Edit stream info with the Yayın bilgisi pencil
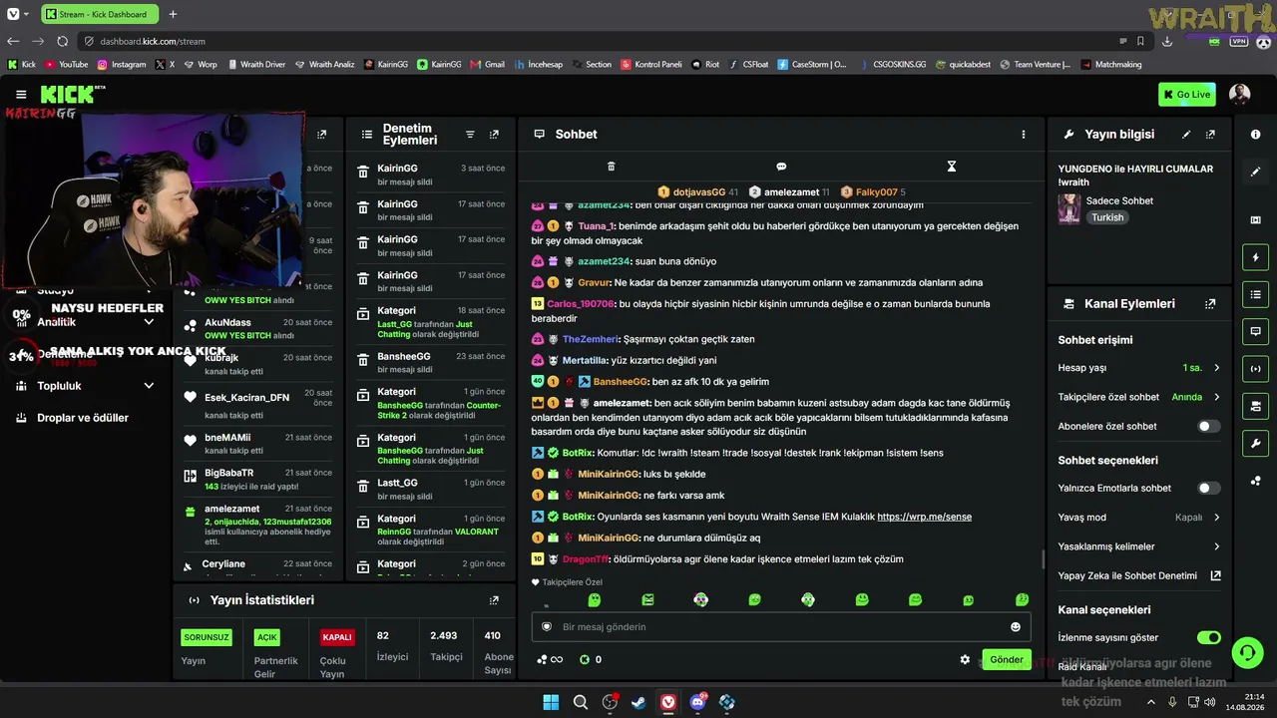Screen dimensions: 1277x718 (x=1186, y=135)
